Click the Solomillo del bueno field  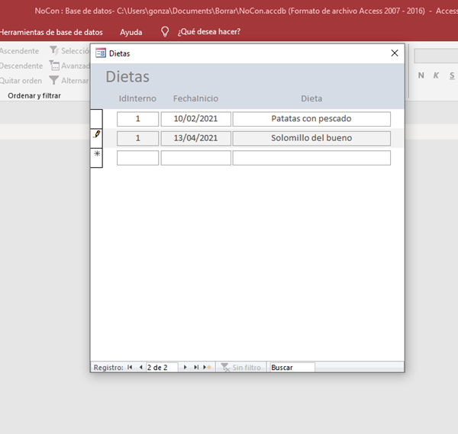pyautogui.click(x=311, y=138)
